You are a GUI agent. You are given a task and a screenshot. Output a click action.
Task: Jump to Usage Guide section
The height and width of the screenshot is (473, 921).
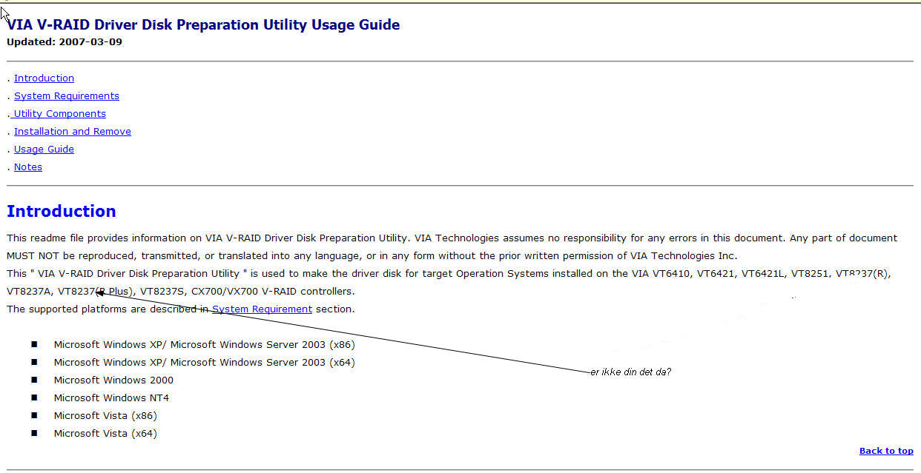pos(44,150)
